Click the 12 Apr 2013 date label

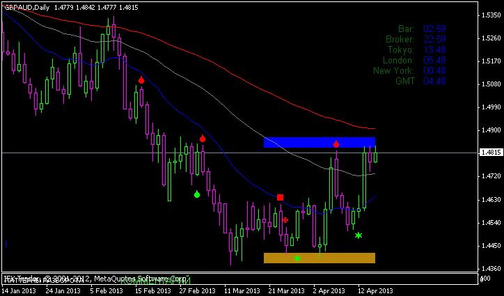pyautogui.click(x=376, y=291)
